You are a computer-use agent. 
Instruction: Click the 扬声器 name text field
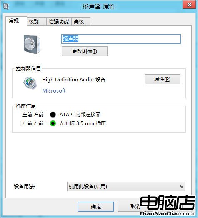pos(121,39)
